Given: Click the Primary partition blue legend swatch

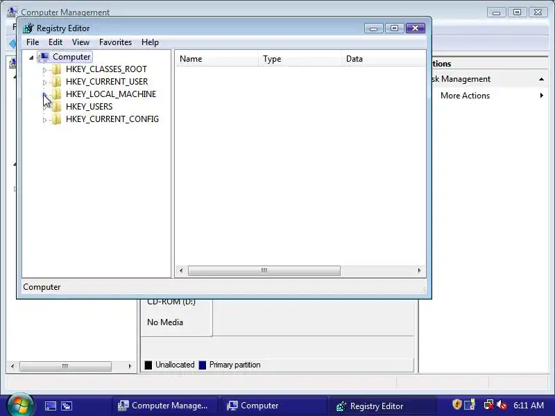Looking at the screenshot, I should coord(203,365).
